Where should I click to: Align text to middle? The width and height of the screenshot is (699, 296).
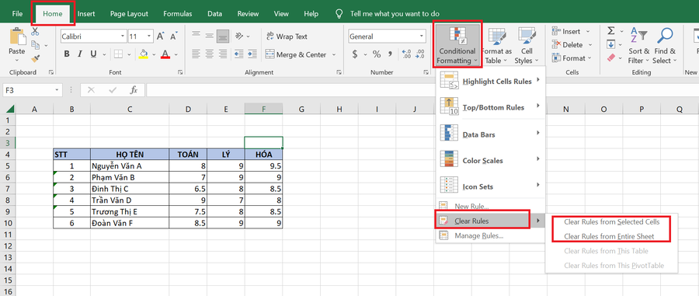pyautogui.click(x=209, y=36)
